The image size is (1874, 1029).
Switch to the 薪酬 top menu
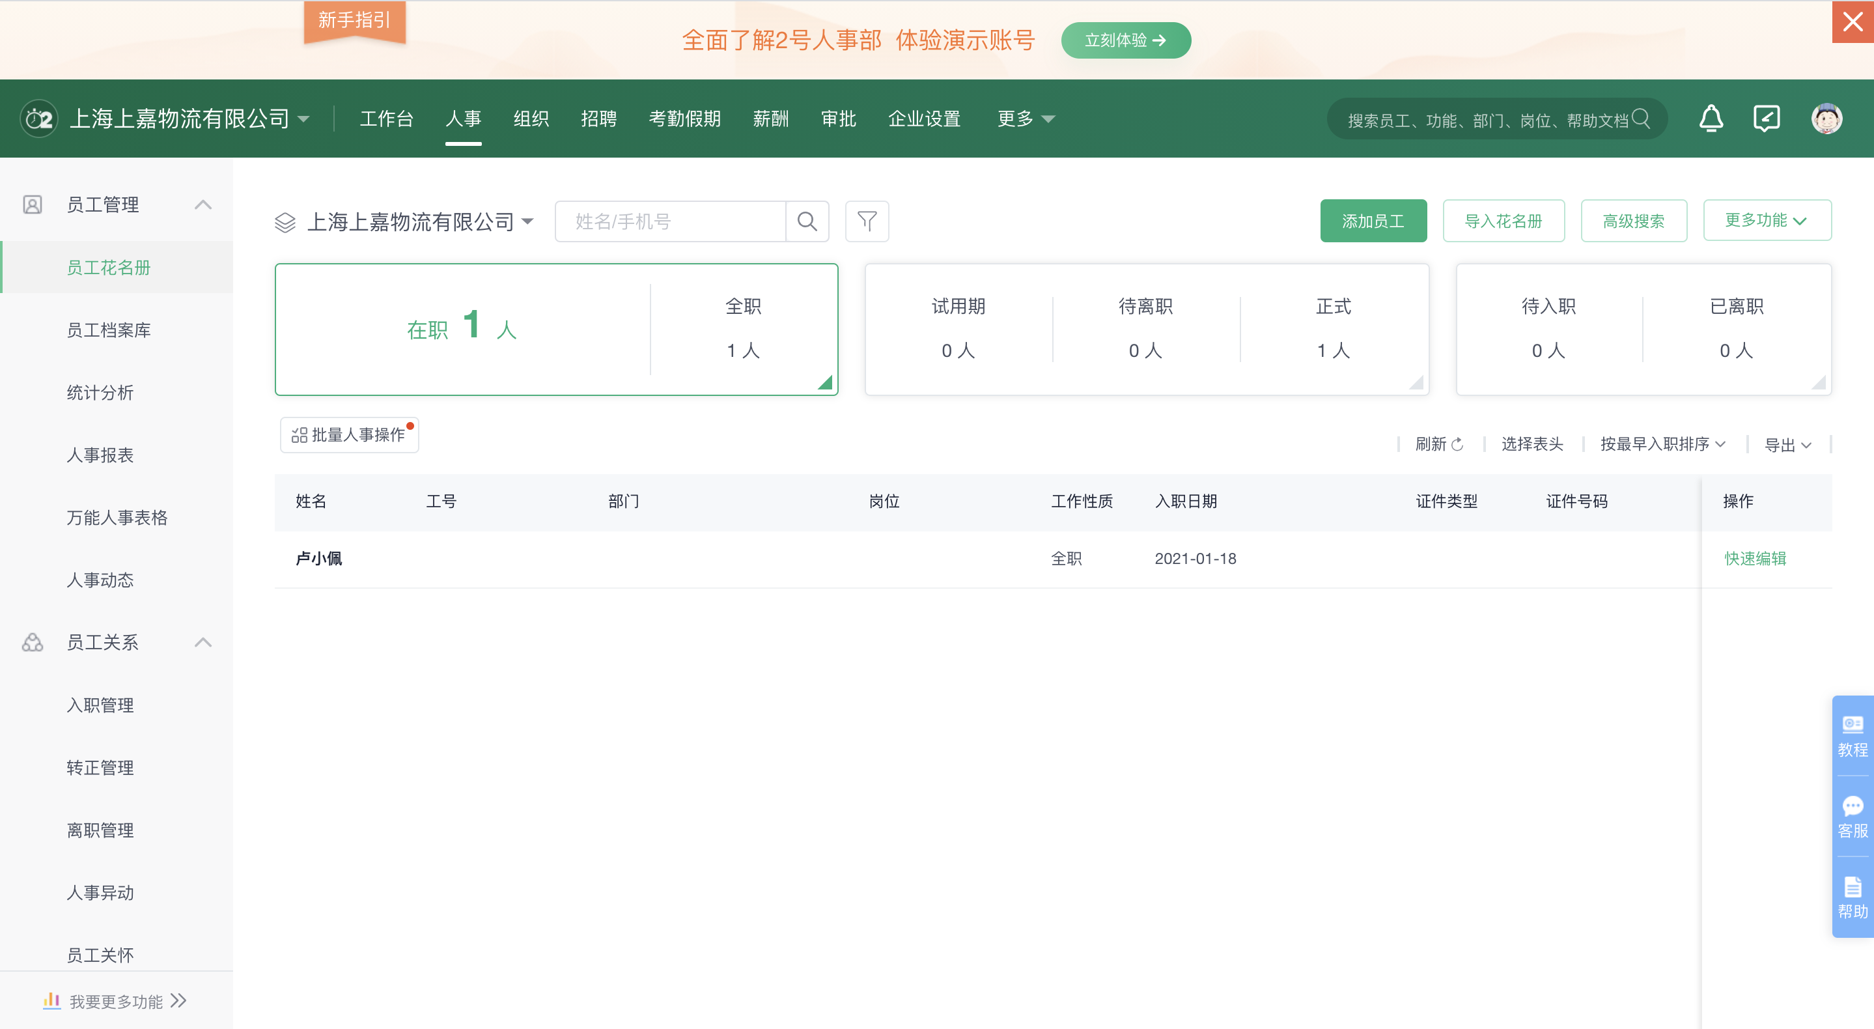pyautogui.click(x=770, y=119)
